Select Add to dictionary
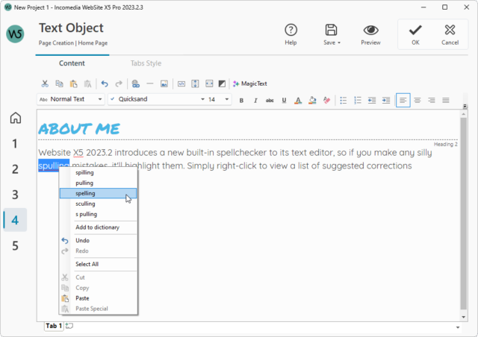The width and height of the screenshot is (478, 337). pos(98,227)
